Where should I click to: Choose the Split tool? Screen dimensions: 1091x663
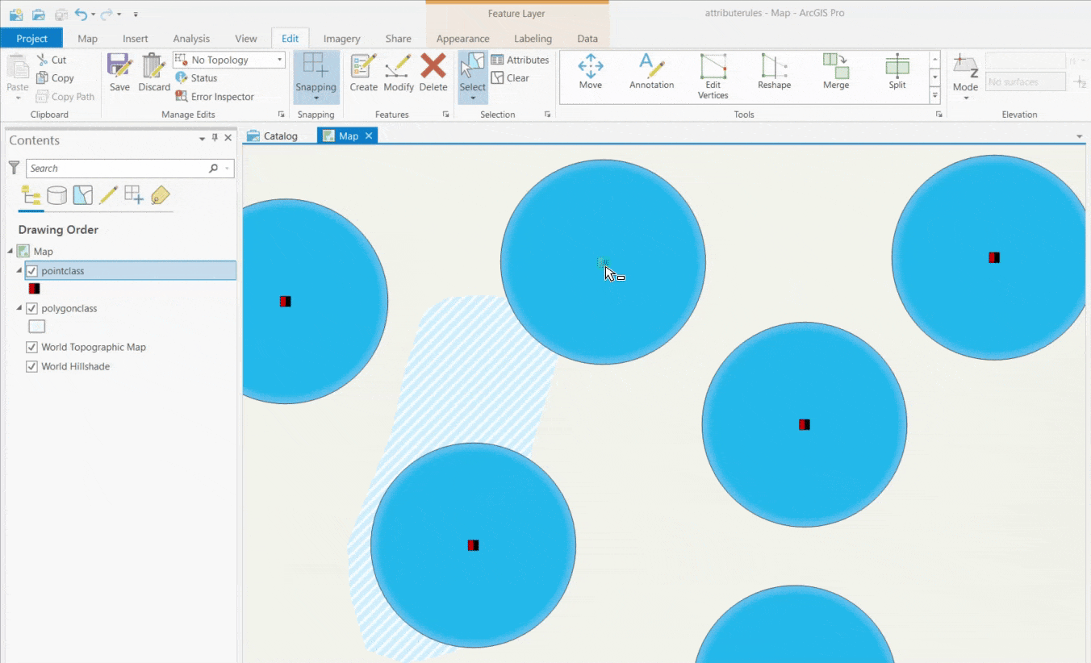(897, 73)
